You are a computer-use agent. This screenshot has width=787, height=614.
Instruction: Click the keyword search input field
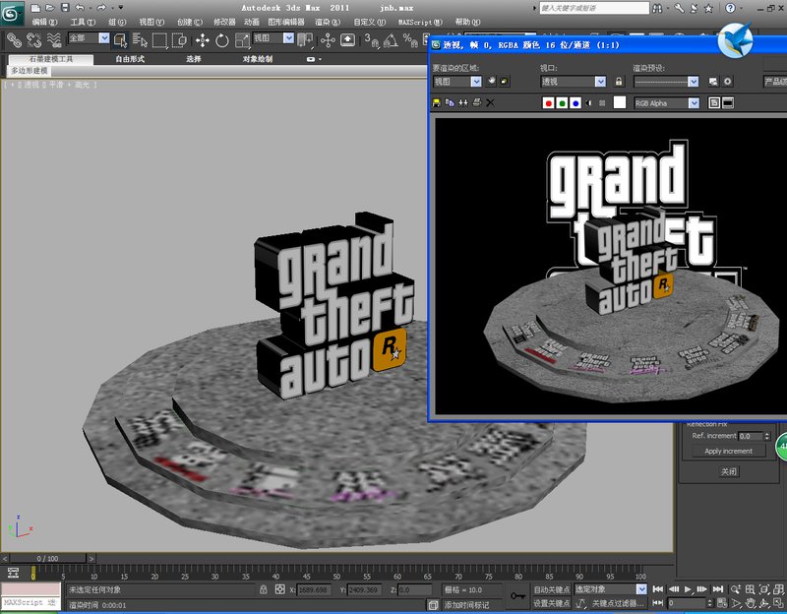(x=594, y=8)
